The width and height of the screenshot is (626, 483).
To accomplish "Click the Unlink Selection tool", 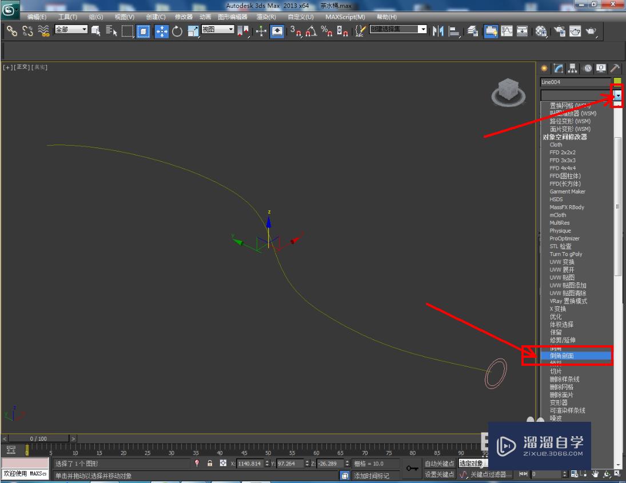I will point(27,31).
